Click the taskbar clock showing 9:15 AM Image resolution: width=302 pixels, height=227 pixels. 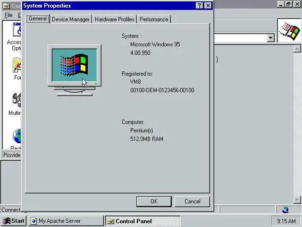[286, 221]
